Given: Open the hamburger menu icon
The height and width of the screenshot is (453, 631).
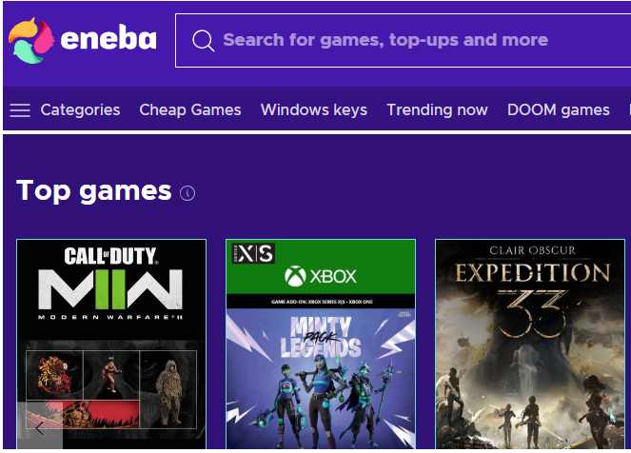Looking at the screenshot, I should 20,110.
